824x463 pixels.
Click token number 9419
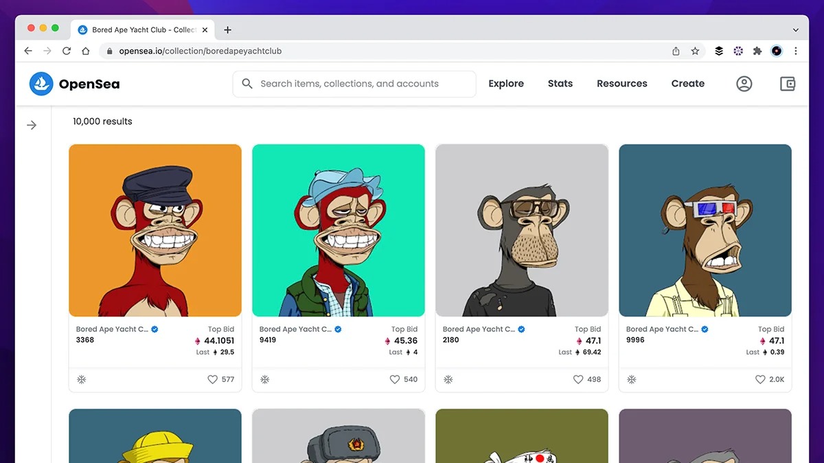coord(268,340)
